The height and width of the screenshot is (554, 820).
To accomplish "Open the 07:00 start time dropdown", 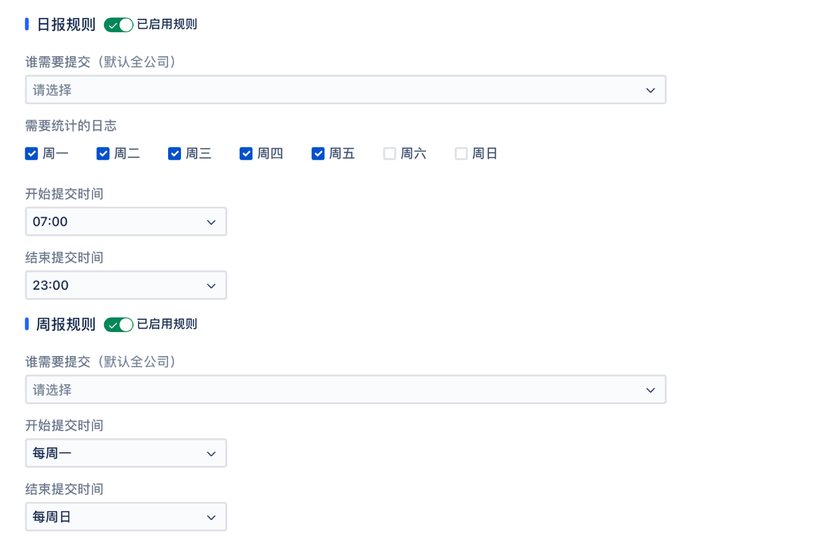I will [126, 221].
